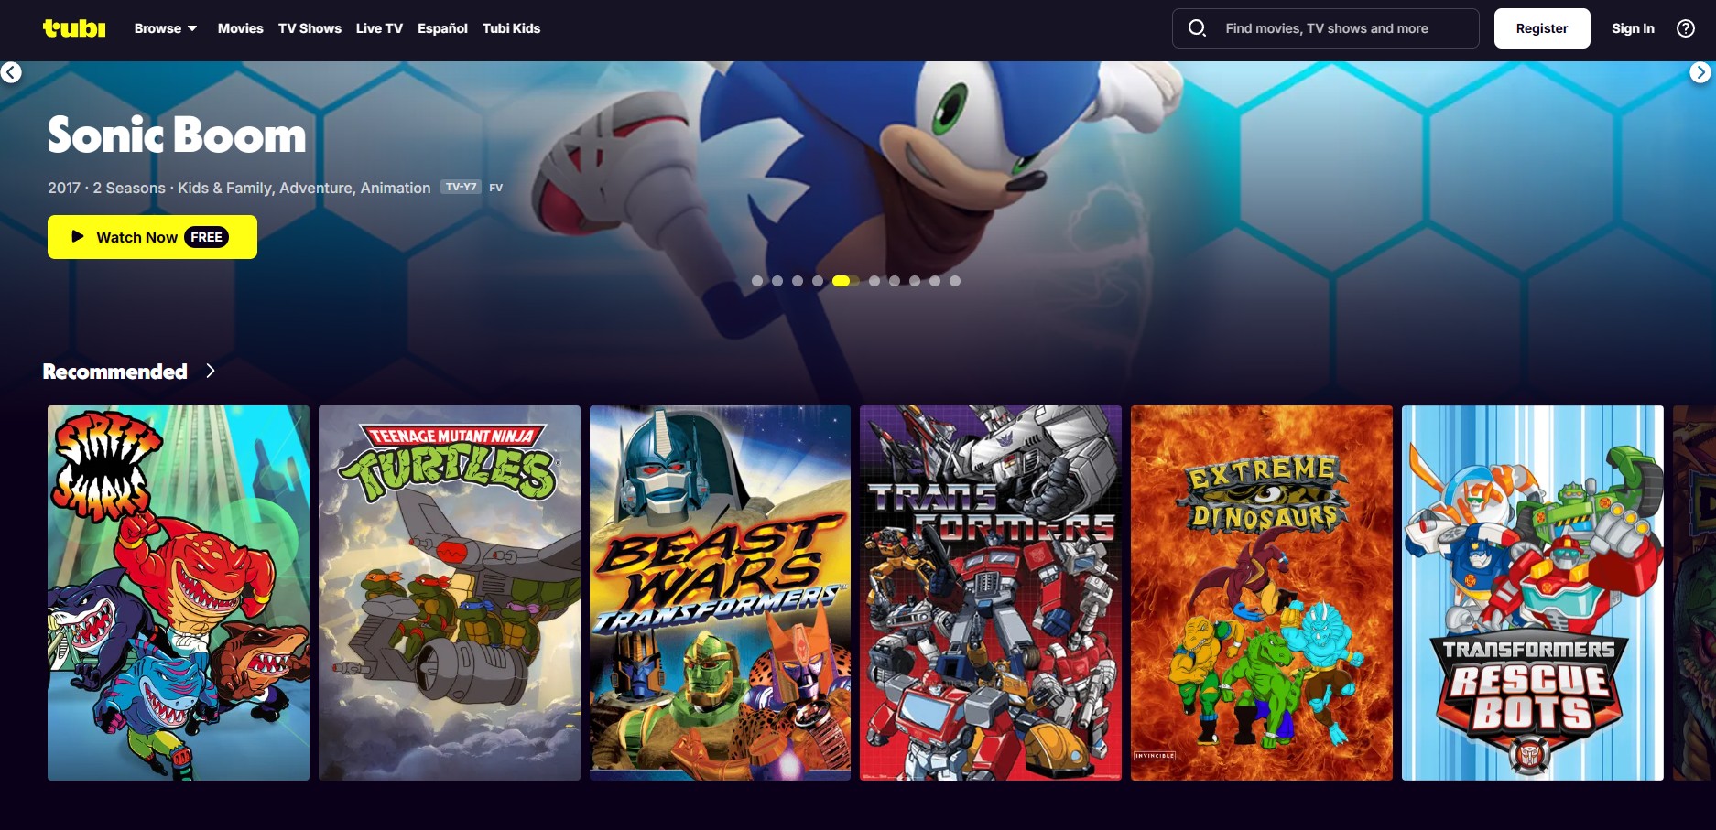
Task: Open the Sign In link
Action: [x=1633, y=28]
